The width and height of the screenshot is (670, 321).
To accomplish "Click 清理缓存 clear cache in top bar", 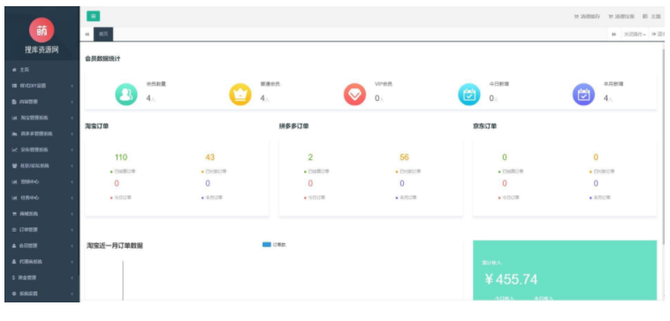I will pos(587,16).
